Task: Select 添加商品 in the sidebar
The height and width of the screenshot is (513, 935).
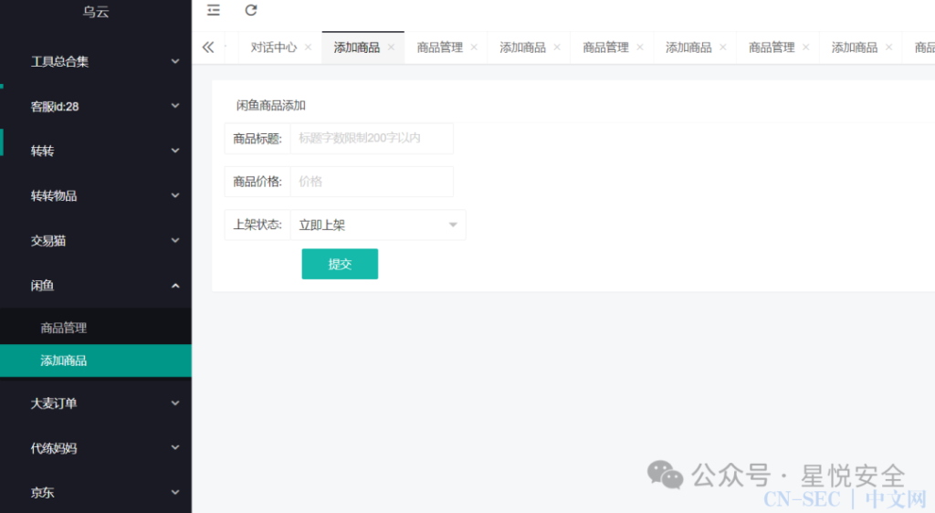Action: pyautogui.click(x=96, y=361)
